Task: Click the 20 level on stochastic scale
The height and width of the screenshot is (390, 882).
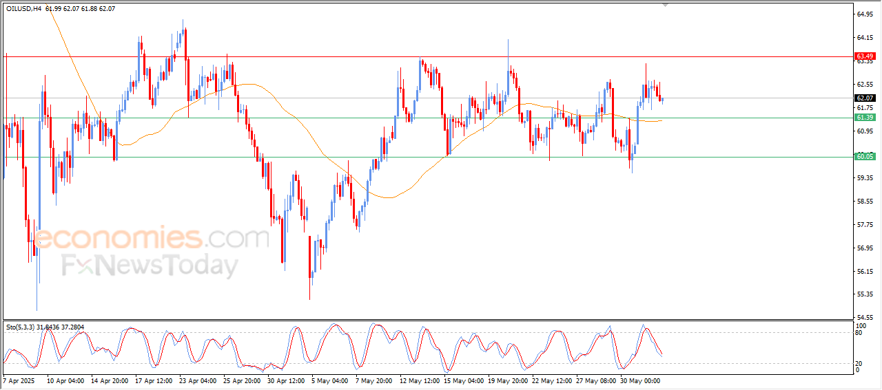Action: (859, 362)
